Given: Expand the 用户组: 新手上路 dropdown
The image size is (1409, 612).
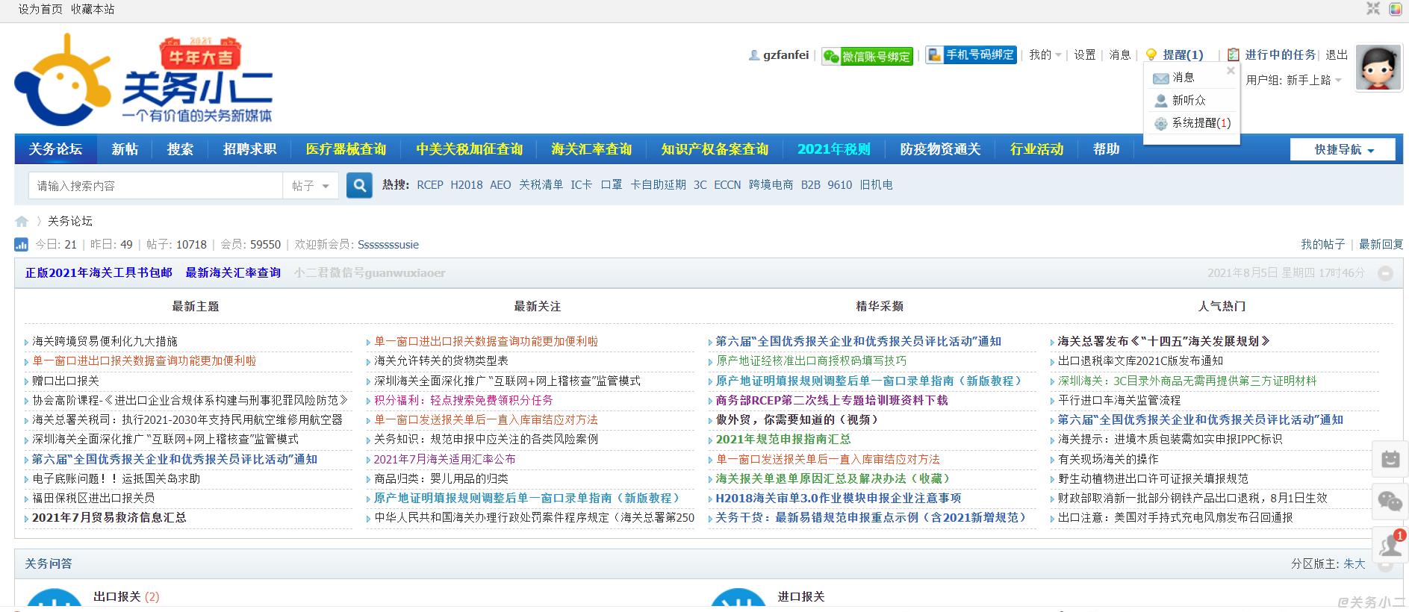Looking at the screenshot, I should pyautogui.click(x=1294, y=80).
